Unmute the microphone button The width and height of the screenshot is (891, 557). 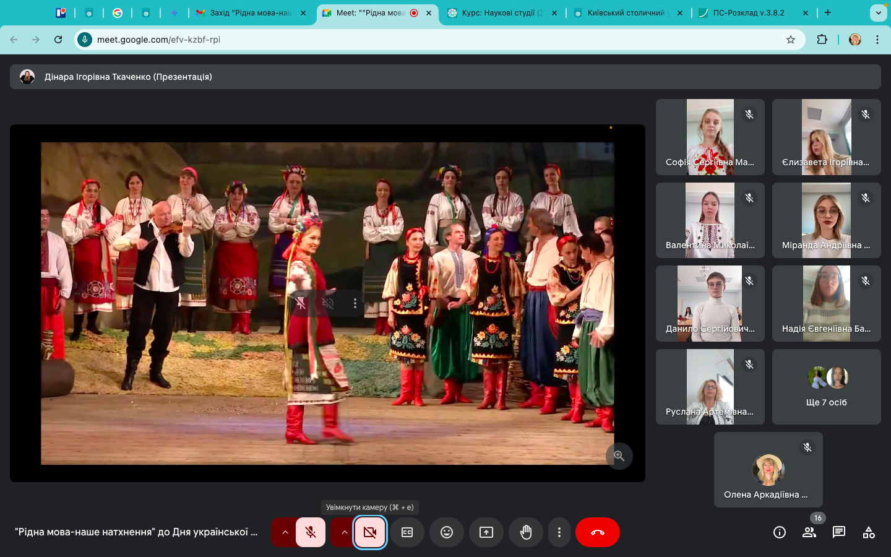tap(311, 532)
